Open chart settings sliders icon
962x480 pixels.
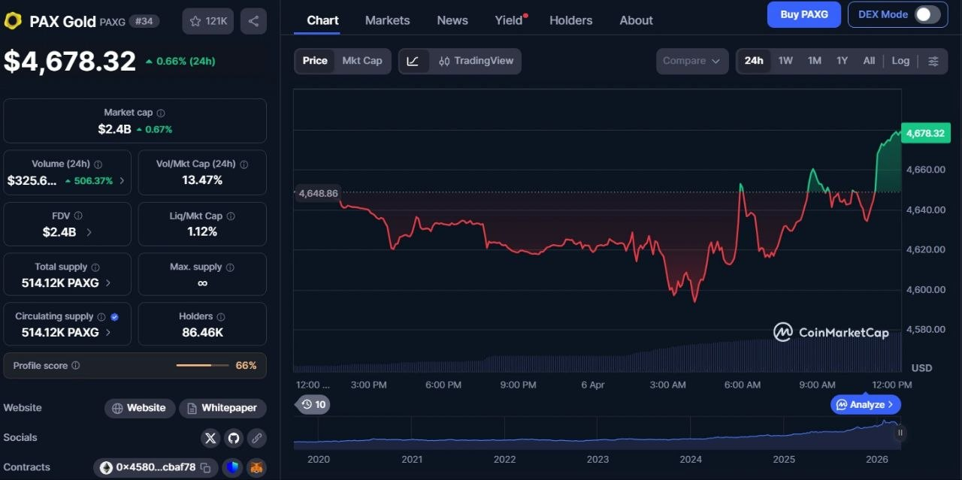click(x=933, y=61)
